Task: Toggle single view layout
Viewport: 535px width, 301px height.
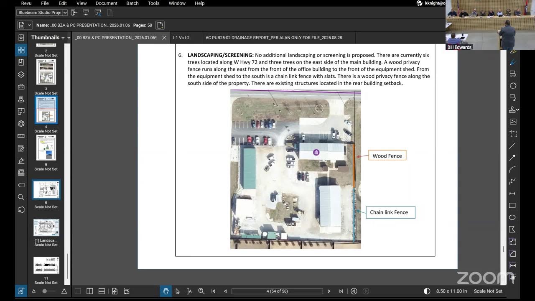Action: coord(78,291)
